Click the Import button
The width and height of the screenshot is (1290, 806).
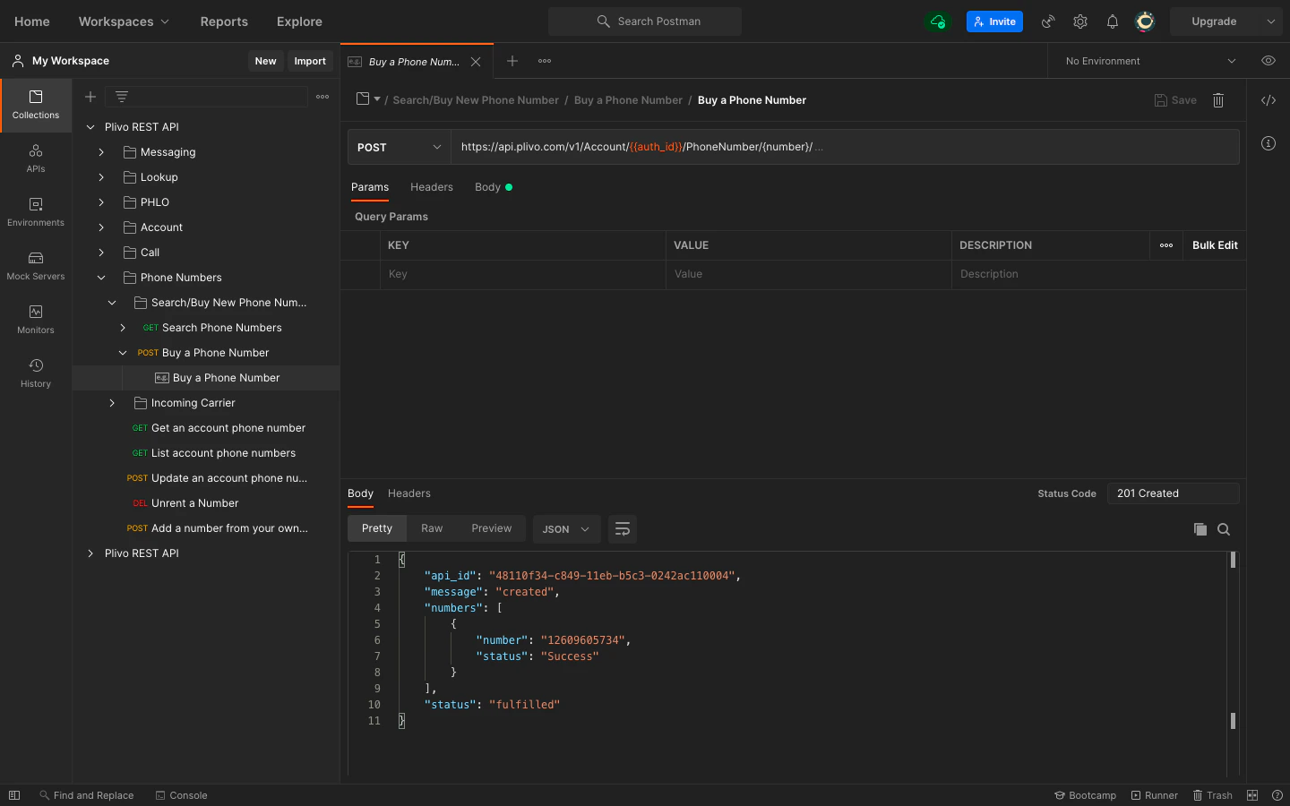(x=310, y=61)
